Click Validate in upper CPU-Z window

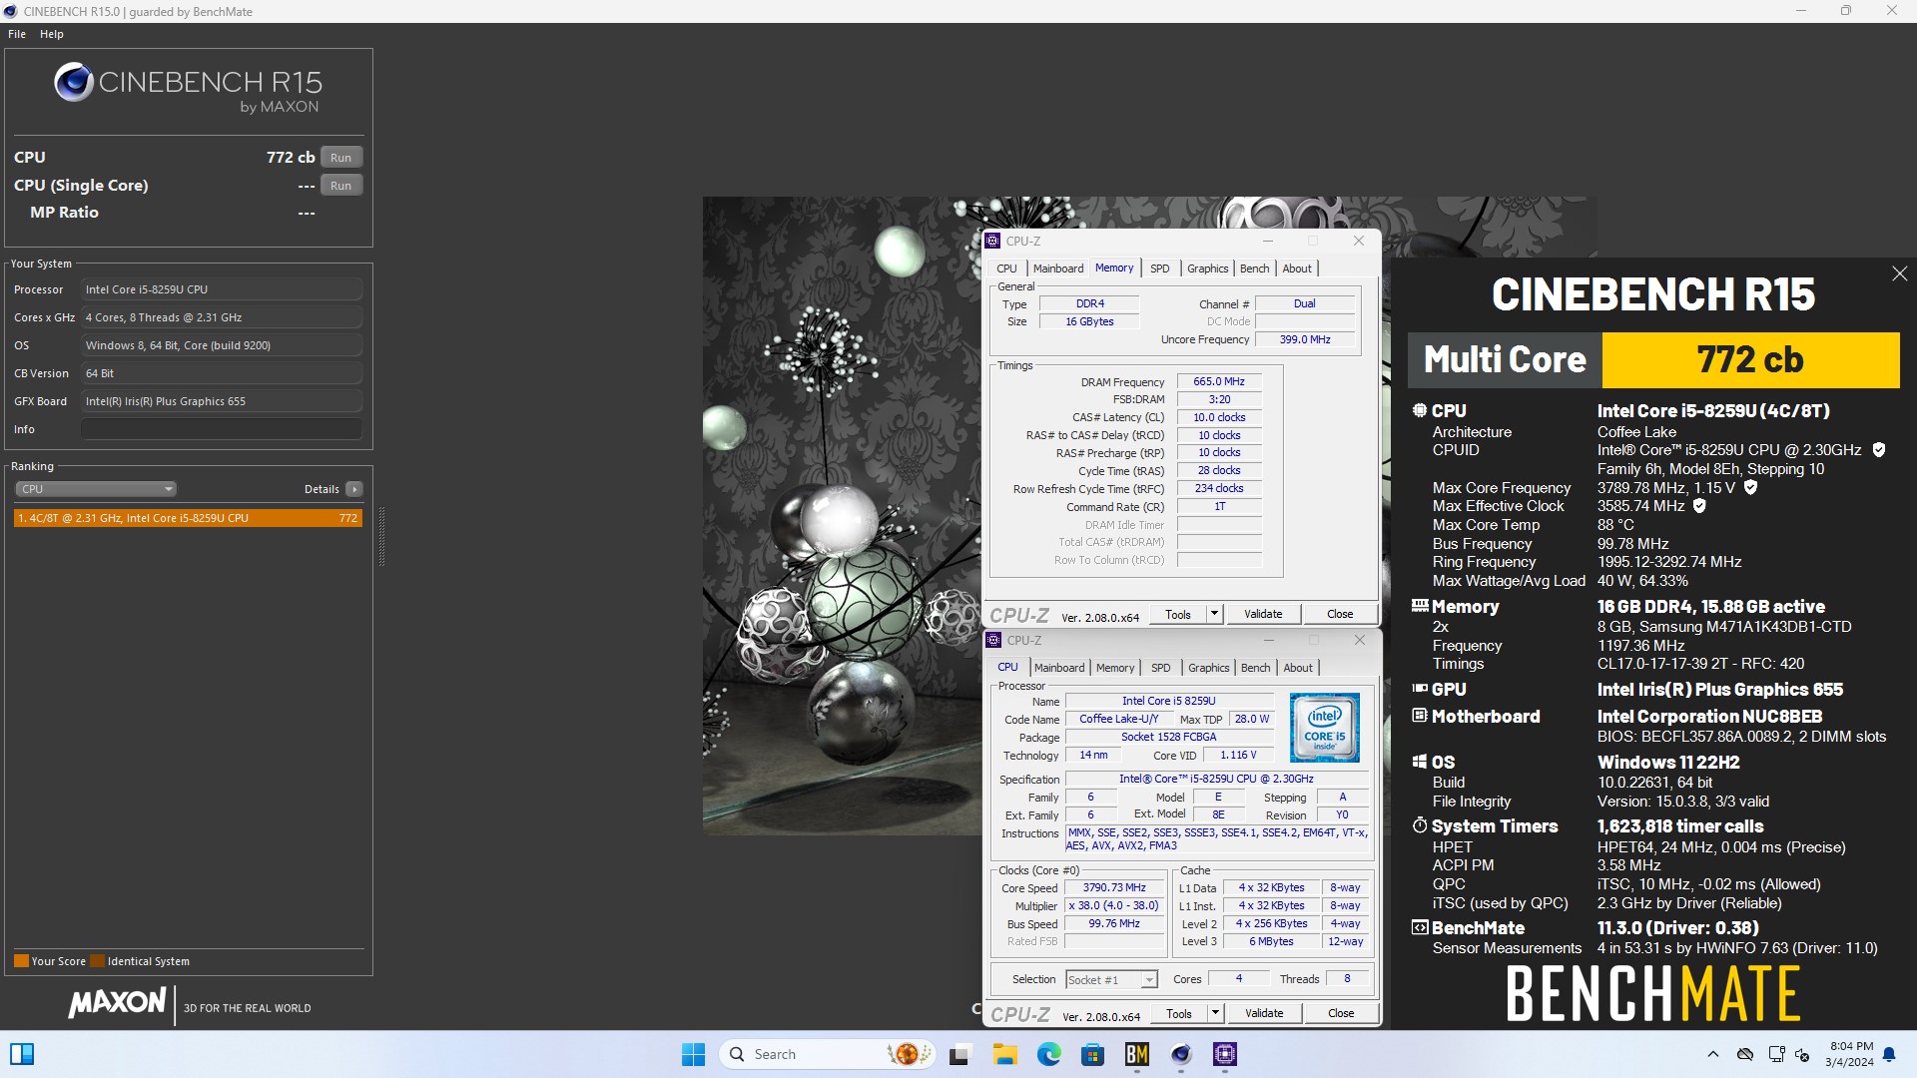tap(1263, 614)
